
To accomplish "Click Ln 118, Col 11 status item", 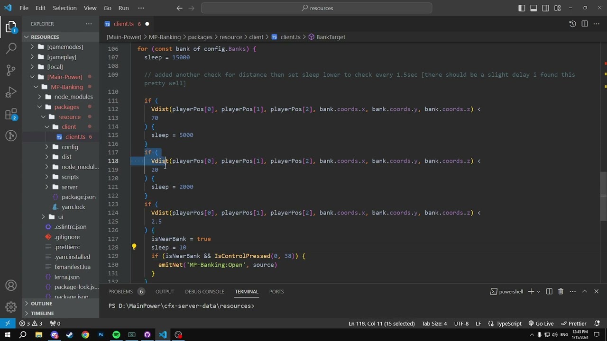I will (x=381, y=323).
